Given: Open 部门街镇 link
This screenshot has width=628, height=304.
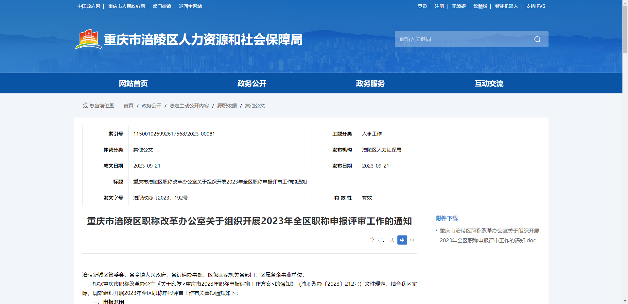Looking at the screenshot, I should [162, 6].
